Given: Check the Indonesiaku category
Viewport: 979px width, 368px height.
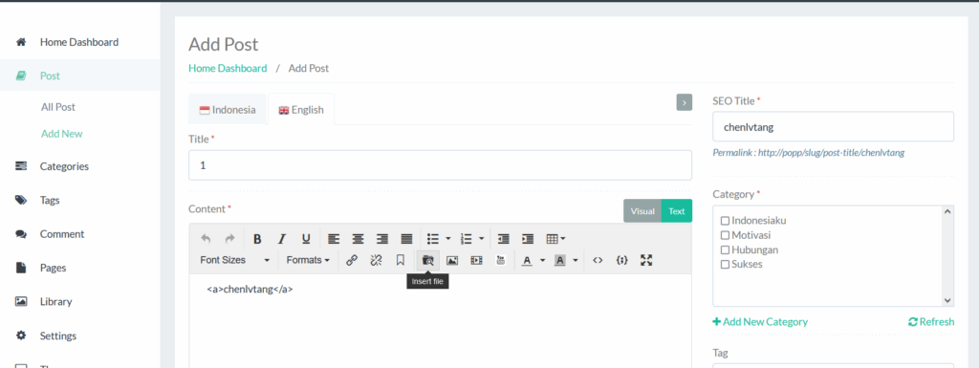Looking at the screenshot, I should coord(725,221).
